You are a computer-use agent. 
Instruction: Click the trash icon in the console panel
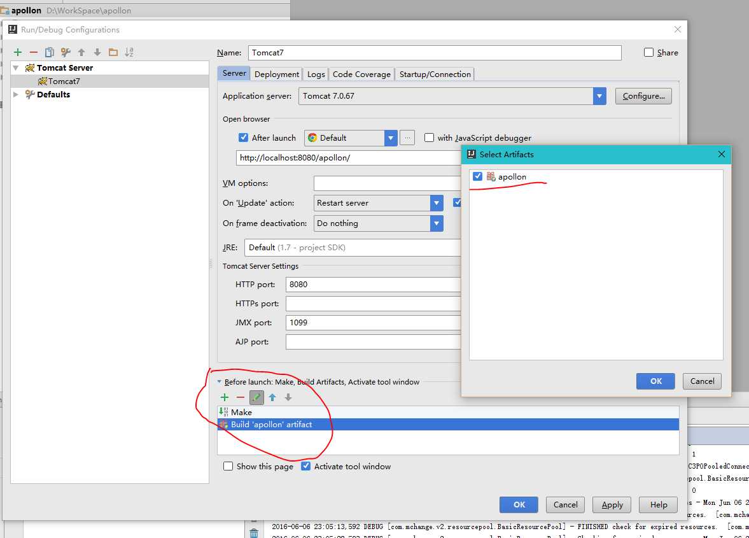(254, 533)
